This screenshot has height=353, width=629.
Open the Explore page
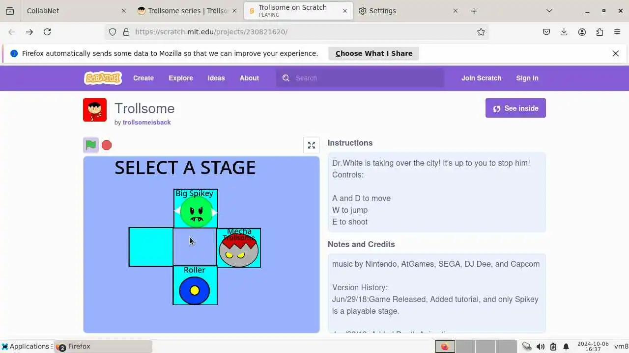[181, 78]
